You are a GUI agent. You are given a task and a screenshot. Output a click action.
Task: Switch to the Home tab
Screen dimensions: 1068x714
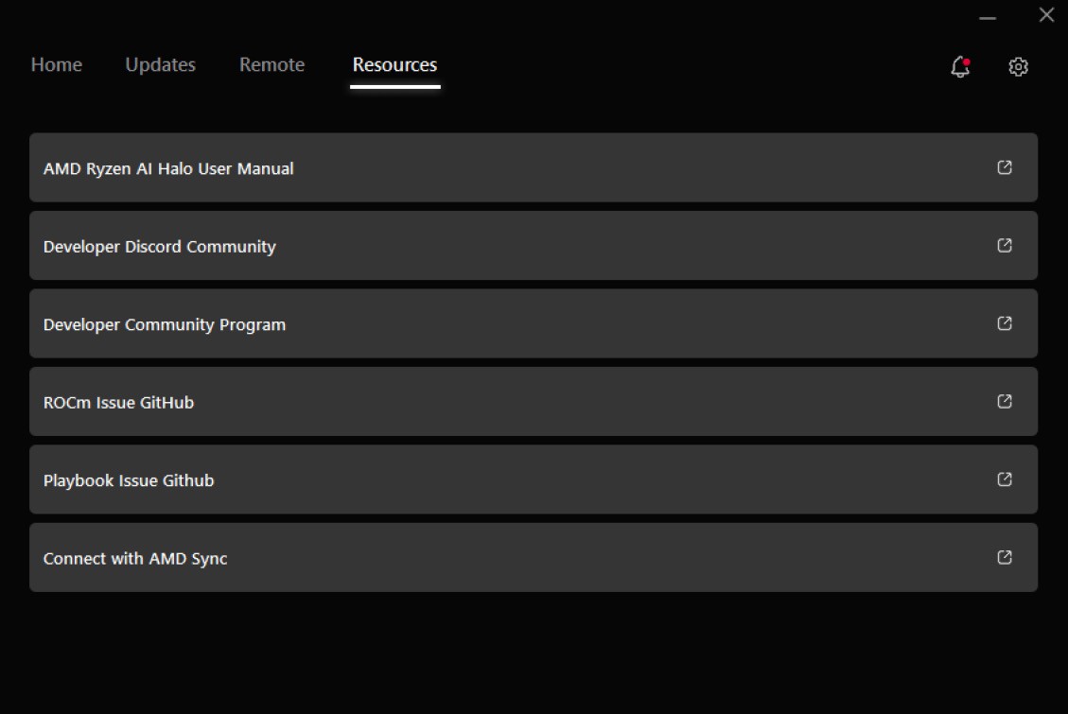click(57, 64)
